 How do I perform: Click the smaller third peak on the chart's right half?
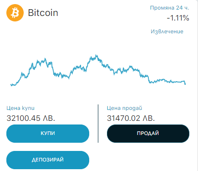pos(131,67)
